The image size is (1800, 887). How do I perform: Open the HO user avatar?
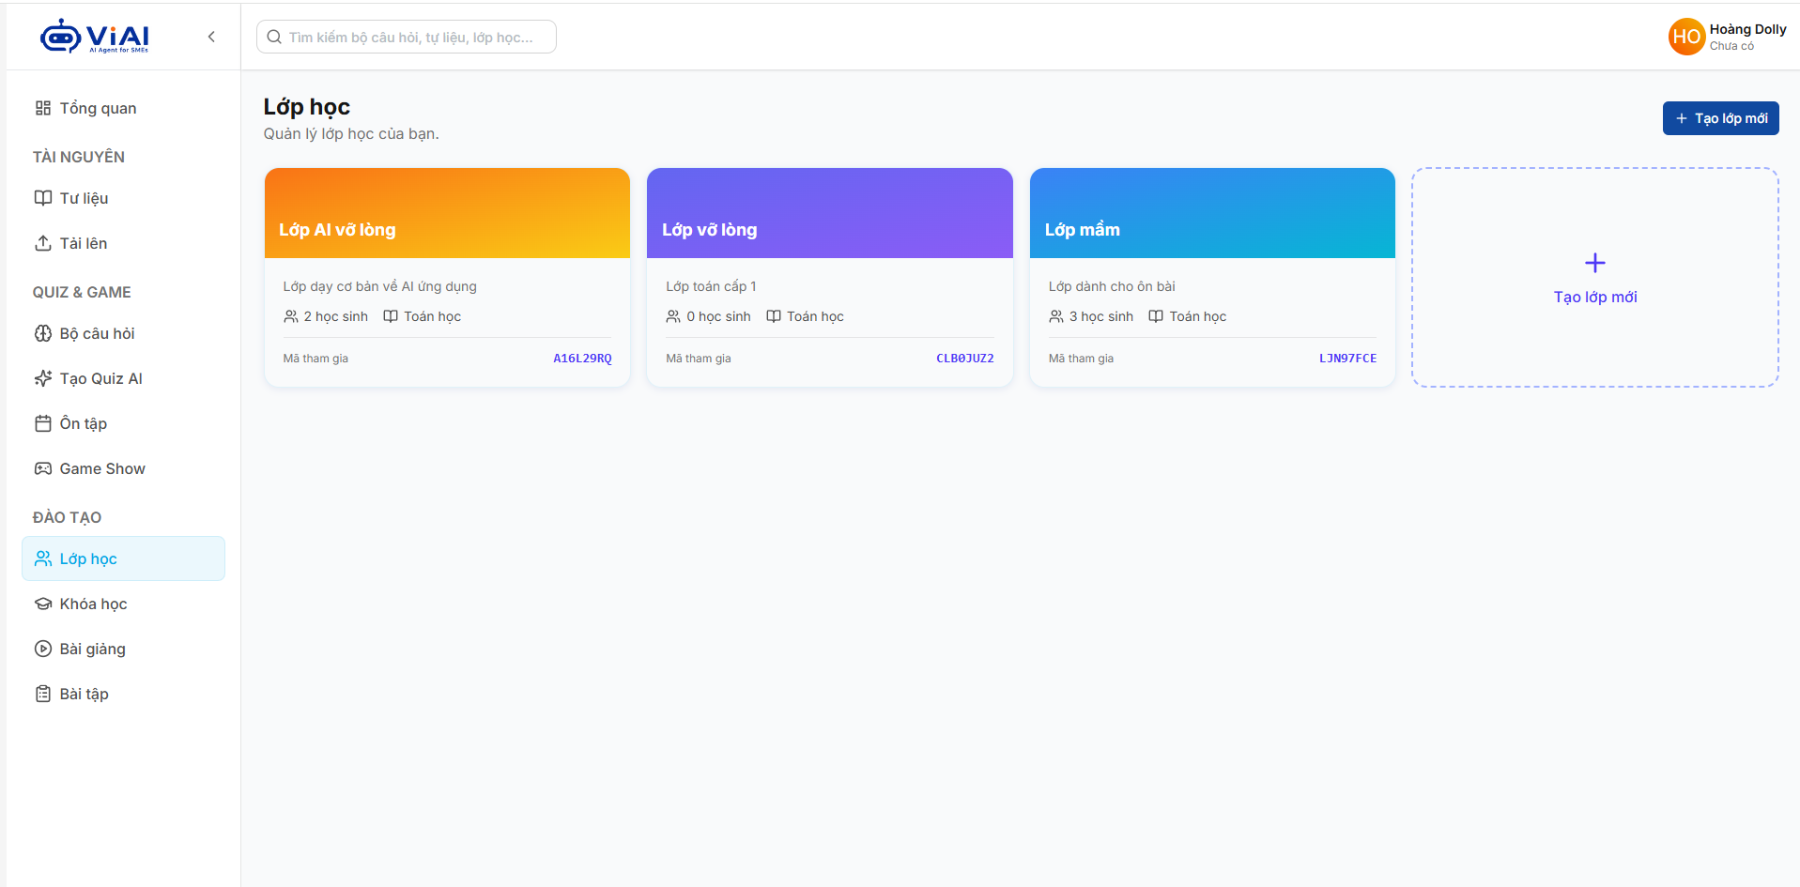click(1686, 37)
